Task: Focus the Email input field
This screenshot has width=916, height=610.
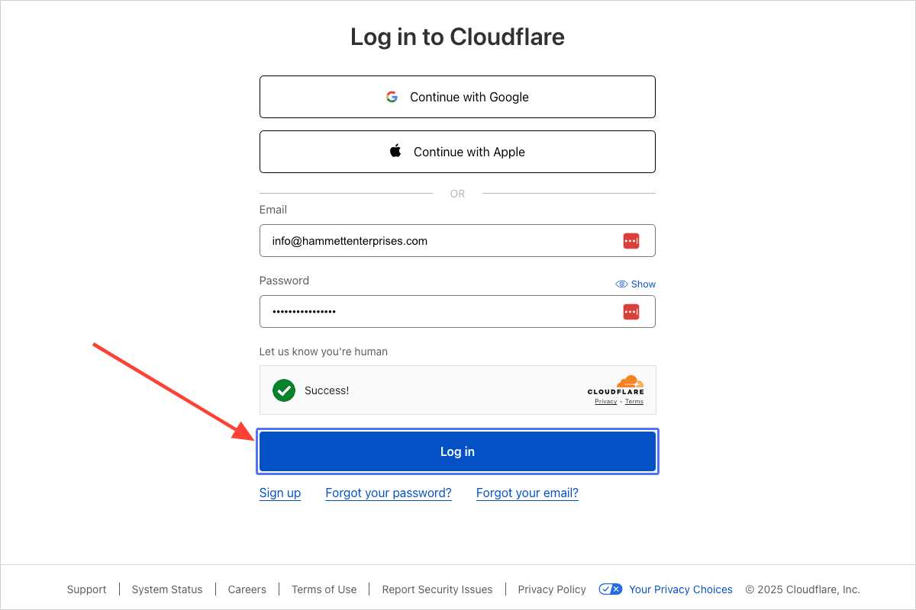Action: tap(435, 241)
